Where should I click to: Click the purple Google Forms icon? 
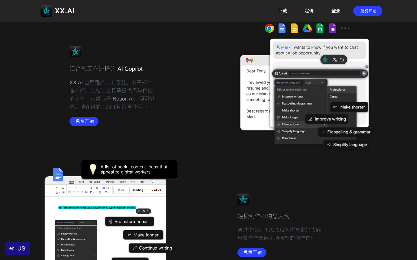[x=332, y=28]
